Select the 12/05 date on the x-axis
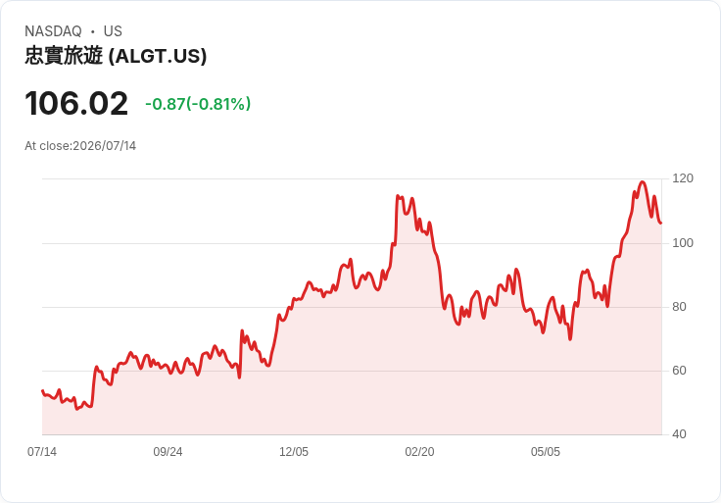 click(x=294, y=452)
